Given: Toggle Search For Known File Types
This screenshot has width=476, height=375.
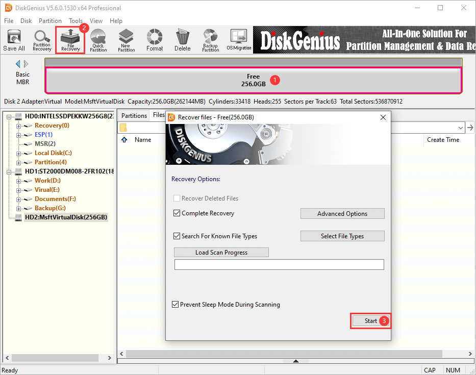Looking at the screenshot, I should tap(177, 236).
